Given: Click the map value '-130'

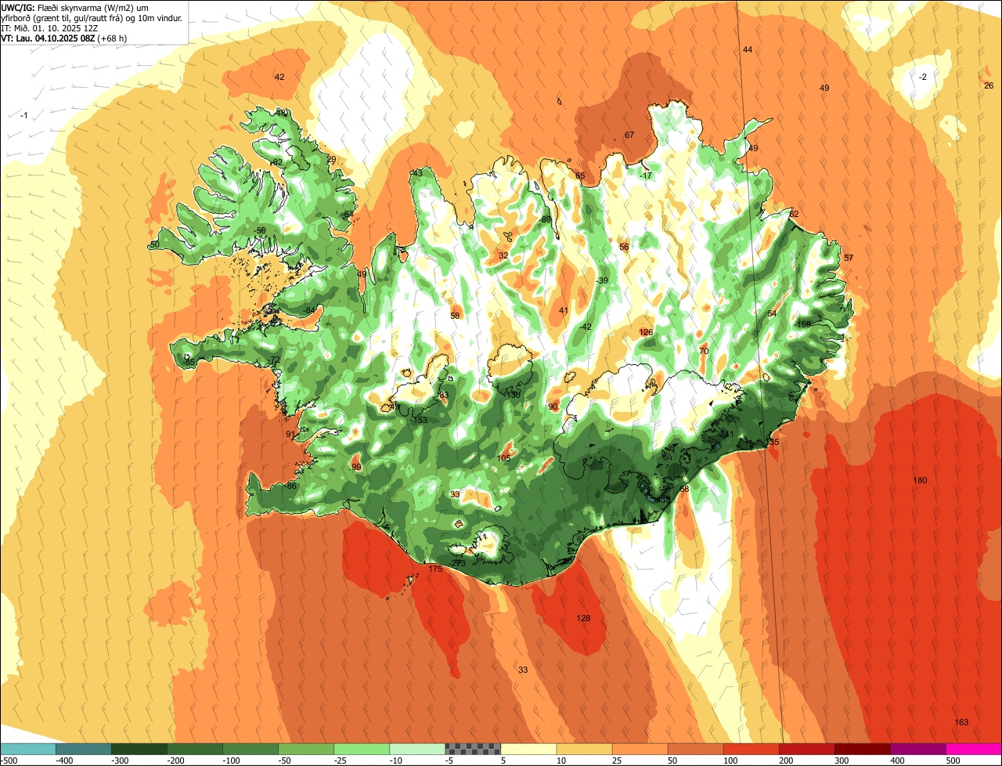Looking at the screenshot, I should coord(512,395).
